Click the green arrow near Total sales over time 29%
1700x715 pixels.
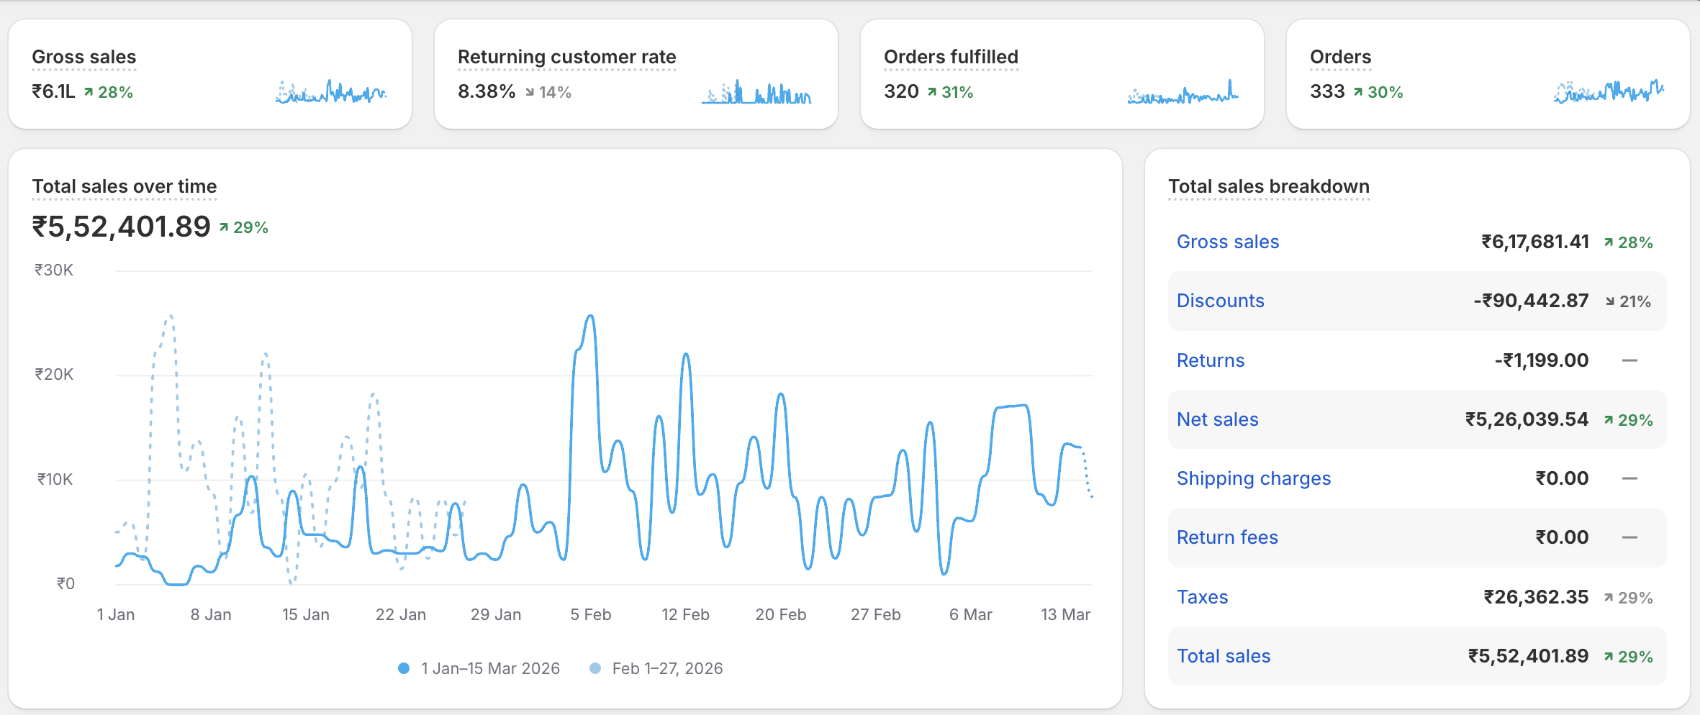(225, 227)
